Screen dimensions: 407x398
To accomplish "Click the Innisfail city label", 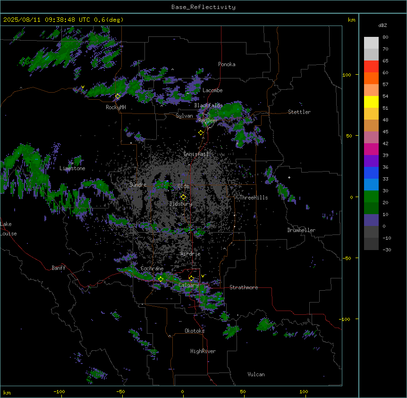I will tap(196, 154).
